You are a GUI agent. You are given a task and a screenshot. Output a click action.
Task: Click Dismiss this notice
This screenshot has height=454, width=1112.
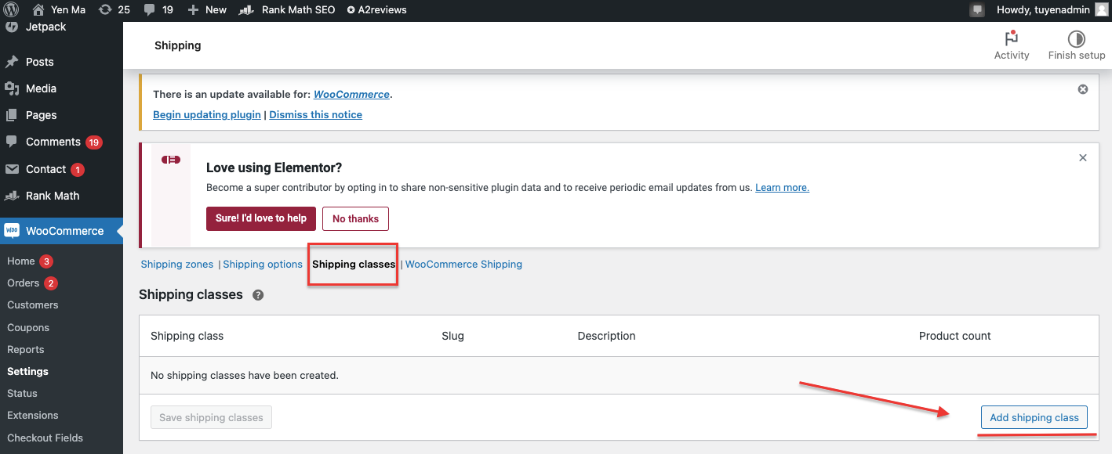(315, 114)
